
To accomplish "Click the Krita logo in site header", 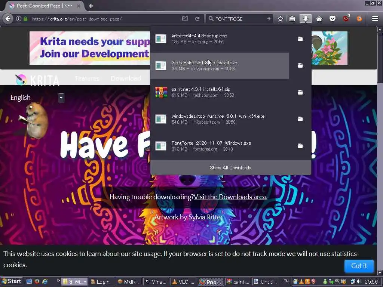I will coord(37,80).
